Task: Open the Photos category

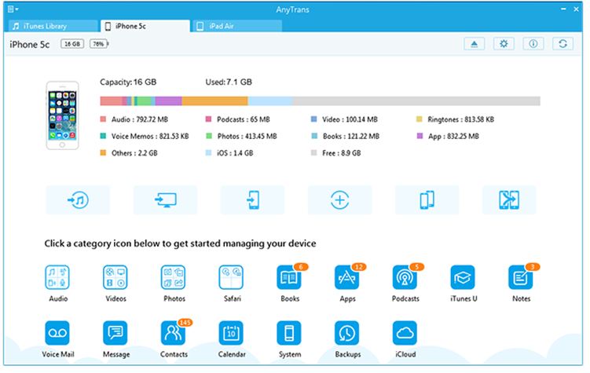Action: 173,277
